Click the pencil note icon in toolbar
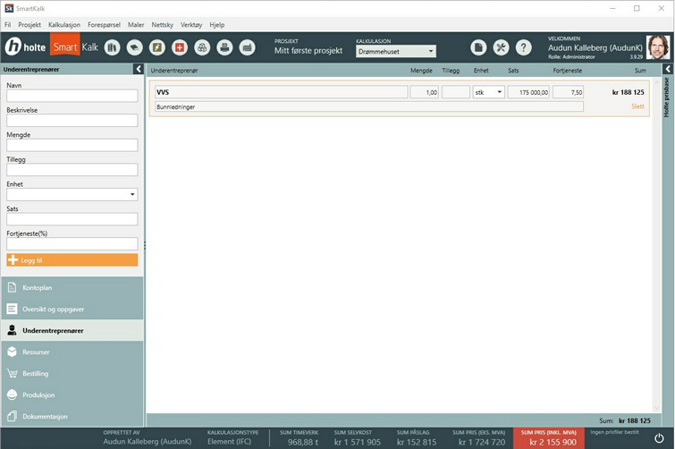 157,47
